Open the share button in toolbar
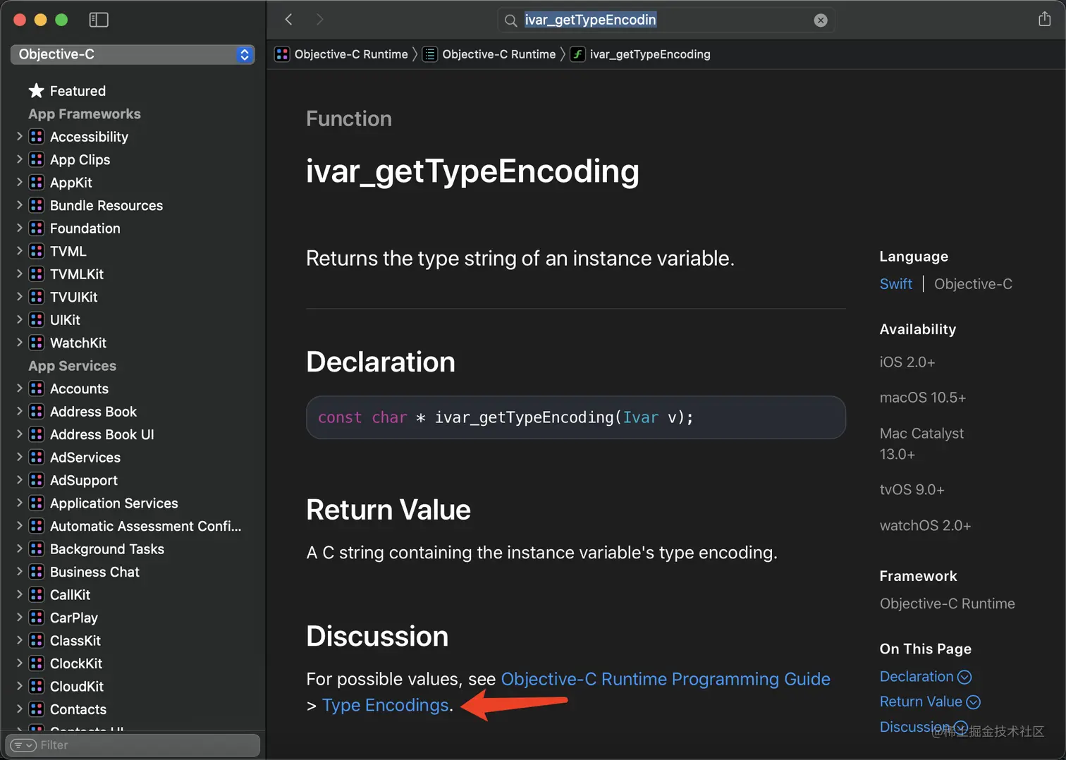This screenshot has height=760, width=1066. click(1044, 19)
